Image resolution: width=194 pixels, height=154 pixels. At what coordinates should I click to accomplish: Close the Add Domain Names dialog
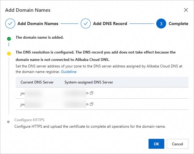point(186,10)
